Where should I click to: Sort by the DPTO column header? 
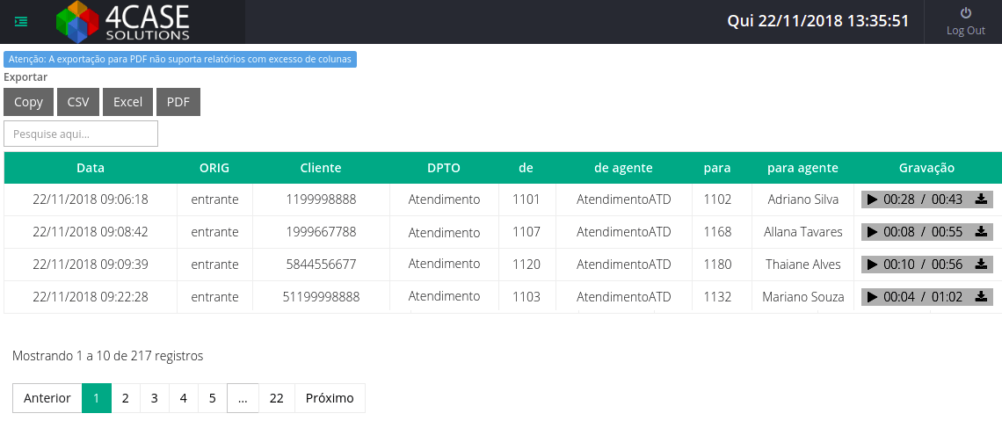coord(443,168)
